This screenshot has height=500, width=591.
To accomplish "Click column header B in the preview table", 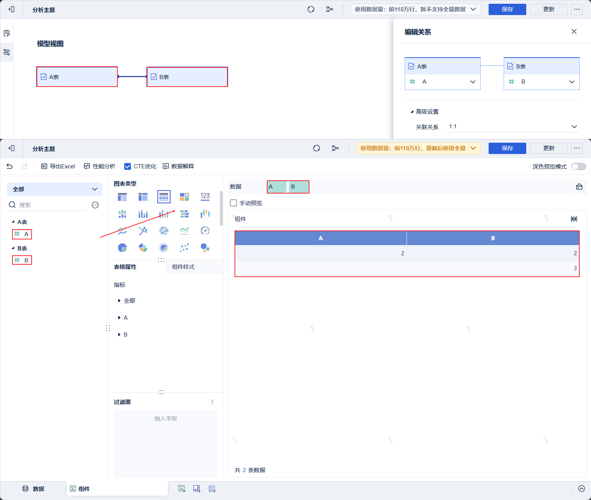I will pos(493,238).
